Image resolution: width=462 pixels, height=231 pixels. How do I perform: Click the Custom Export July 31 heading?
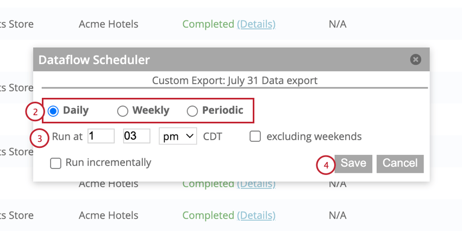pos(235,80)
